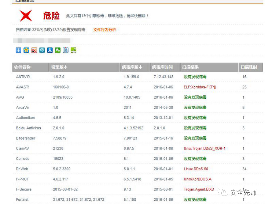Click engine version 5.0.2.3300 for Dr.Web

pos(62,169)
